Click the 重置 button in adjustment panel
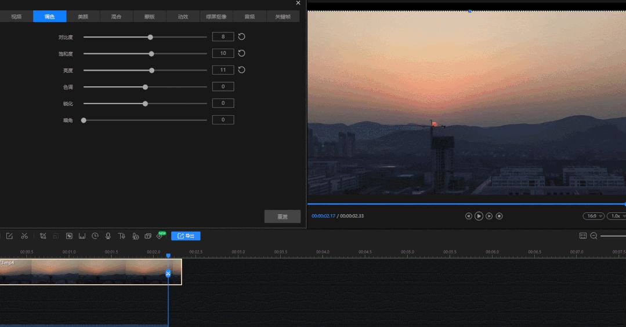The image size is (626, 327). [283, 217]
